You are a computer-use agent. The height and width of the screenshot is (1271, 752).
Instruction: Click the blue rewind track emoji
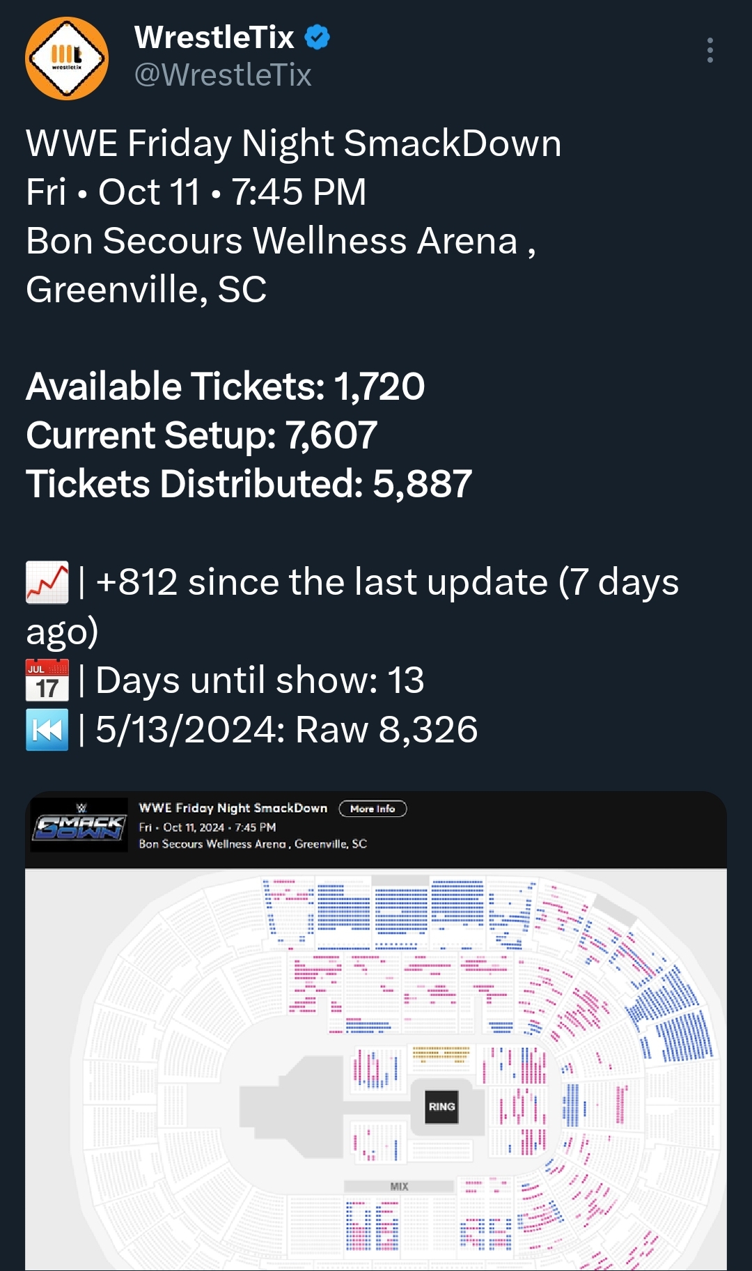(x=47, y=729)
